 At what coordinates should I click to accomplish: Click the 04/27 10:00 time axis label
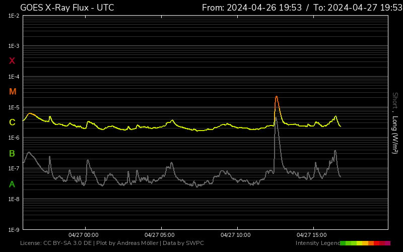click(236, 235)
